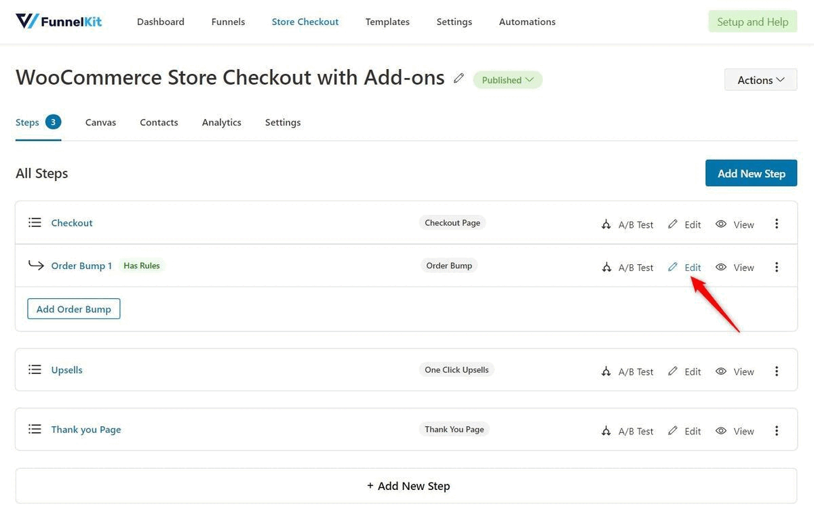The width and height of the screenshot is (814, 515).
Task: Click the View label in Upsells row
Action: tap(743, 372)
